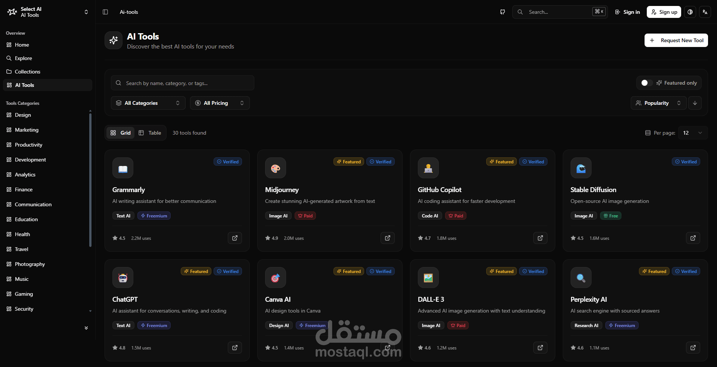717x367 pixels.
Task: Switch the theme with contrast icon
Action: pos(690,12)
